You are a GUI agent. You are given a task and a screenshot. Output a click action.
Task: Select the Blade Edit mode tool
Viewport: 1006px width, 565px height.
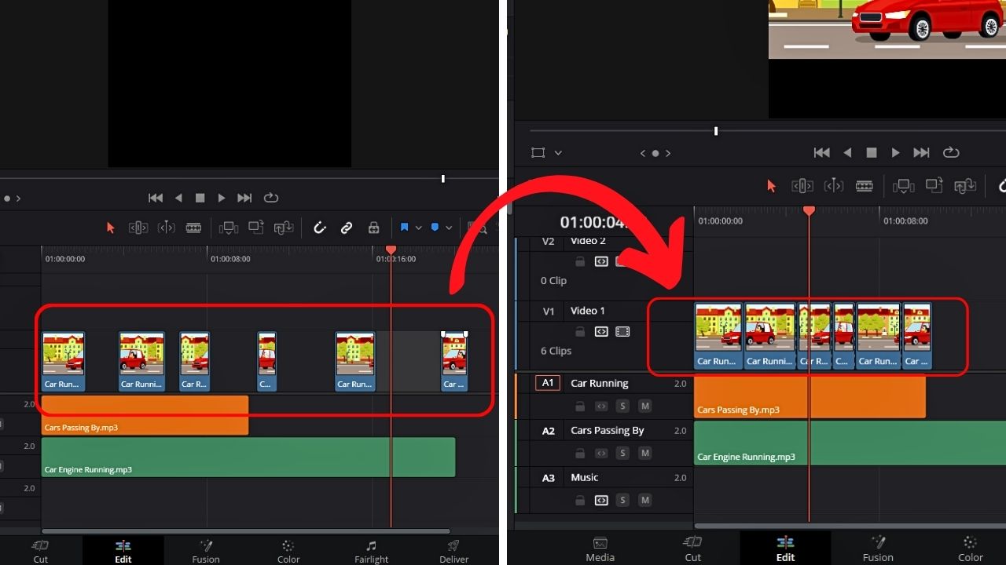(194, 228)
